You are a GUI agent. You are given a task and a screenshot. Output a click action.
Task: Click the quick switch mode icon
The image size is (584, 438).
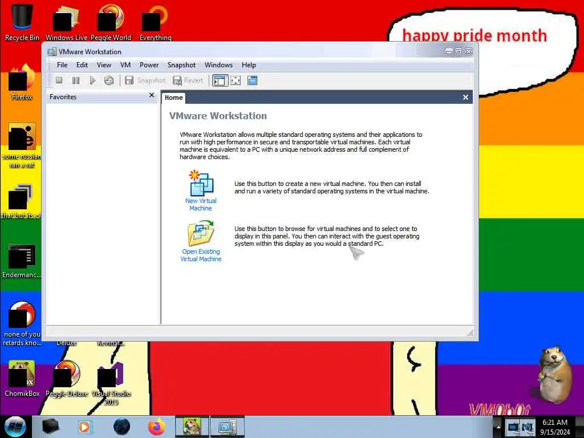pos(252,80)
